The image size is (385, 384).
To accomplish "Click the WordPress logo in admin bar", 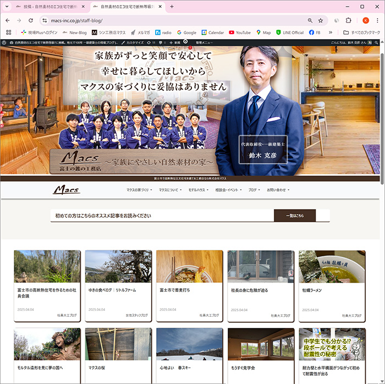I will pyautogui.click(x=4, y=42).
